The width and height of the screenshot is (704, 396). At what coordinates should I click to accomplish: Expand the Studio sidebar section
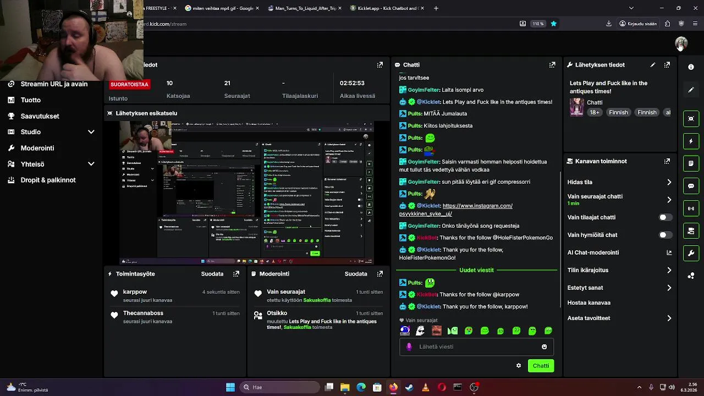pyautogui.click(x=91, y=132)
